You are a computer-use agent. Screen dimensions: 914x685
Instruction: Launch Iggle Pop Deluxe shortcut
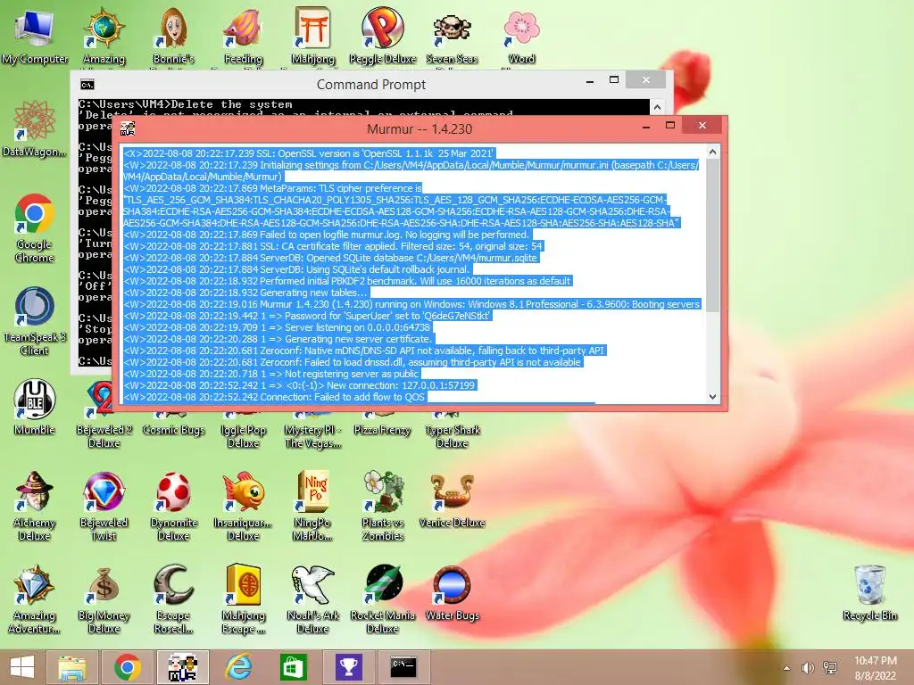coord(243,431)
